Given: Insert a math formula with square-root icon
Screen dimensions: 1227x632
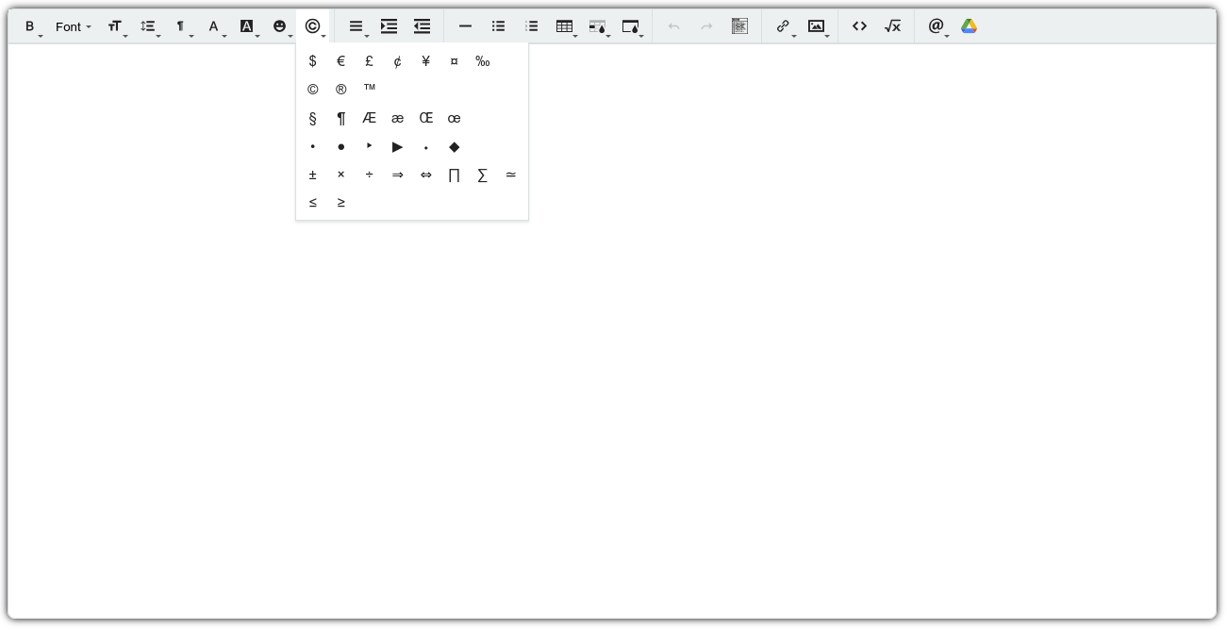Looking at the screenshot, I should click(x=893, y=26).
